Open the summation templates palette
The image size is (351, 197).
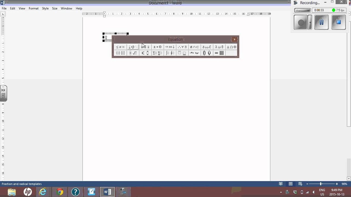(157, 53)
